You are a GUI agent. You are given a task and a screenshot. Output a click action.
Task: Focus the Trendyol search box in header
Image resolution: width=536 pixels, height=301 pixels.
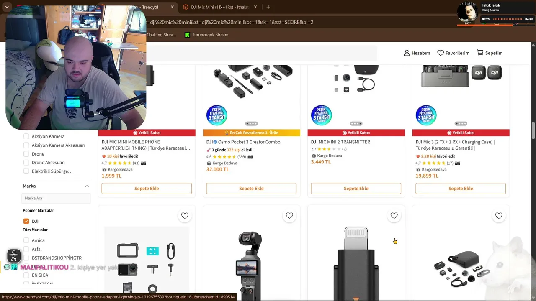point(262,53)
